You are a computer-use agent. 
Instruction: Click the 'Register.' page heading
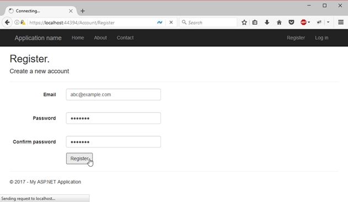30,59
